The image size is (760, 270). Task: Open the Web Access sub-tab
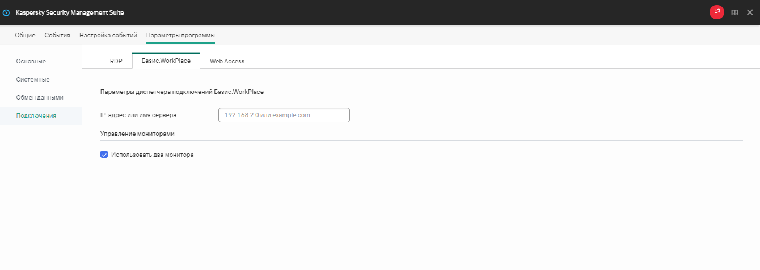pos(227,61)
